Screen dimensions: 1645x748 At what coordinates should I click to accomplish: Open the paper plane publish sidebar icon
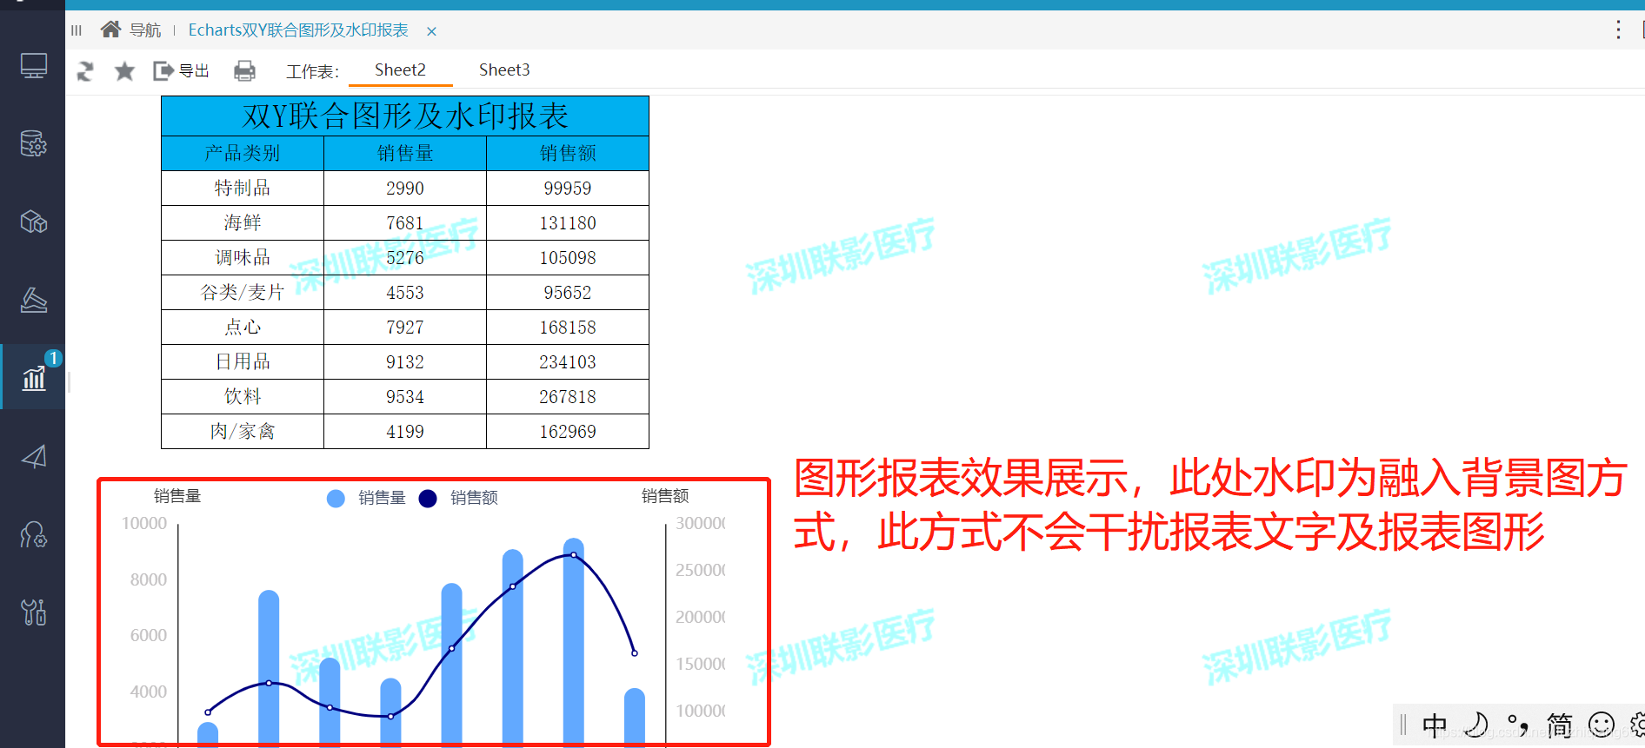33,456
